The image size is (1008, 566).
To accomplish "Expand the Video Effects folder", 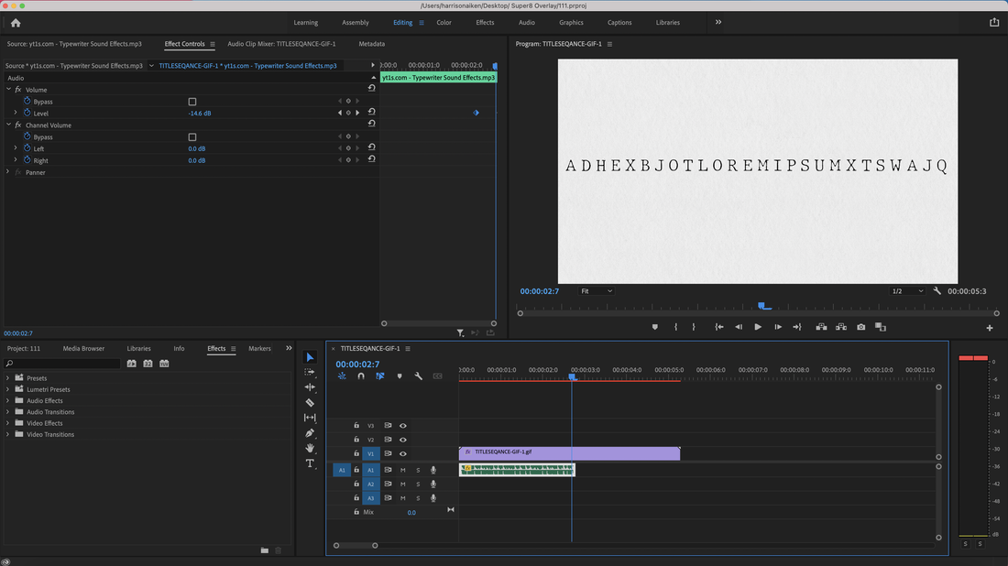I will (7, 423).
